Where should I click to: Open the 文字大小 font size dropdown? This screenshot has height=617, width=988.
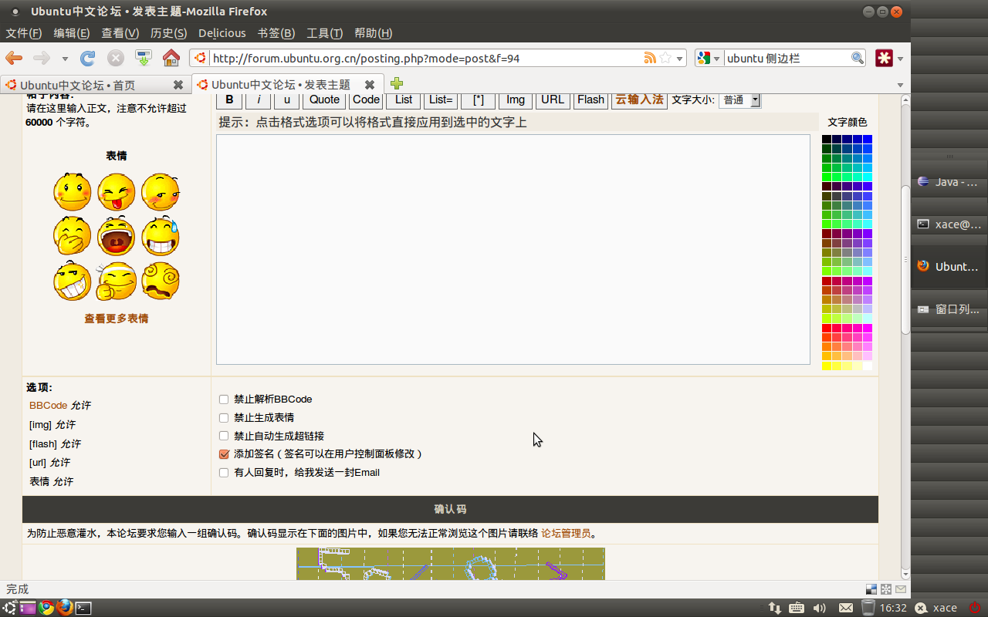tap(739, 100)
